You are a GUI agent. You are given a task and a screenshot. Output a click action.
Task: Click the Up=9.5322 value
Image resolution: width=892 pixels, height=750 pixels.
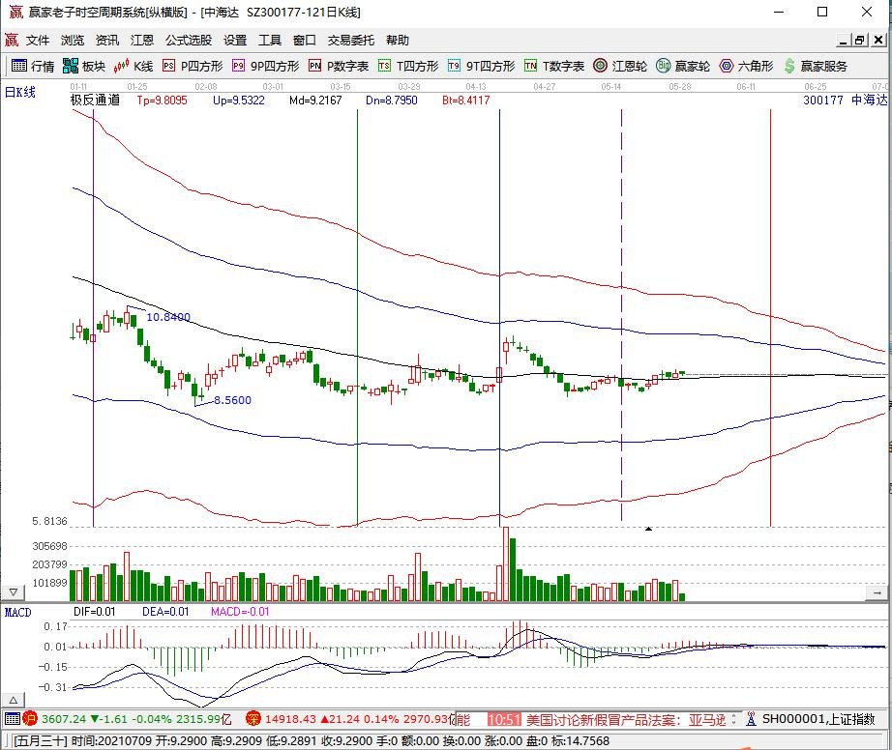238,100
